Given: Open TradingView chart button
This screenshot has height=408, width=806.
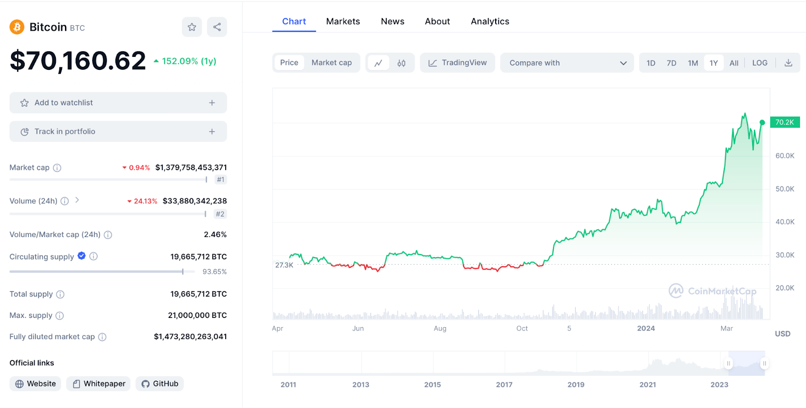Looking at the screenshot, I should coord(457,63).
